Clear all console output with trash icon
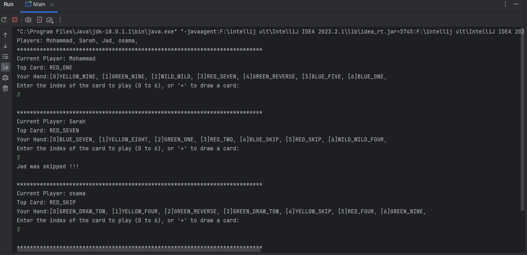 click(x=5, y=88)
